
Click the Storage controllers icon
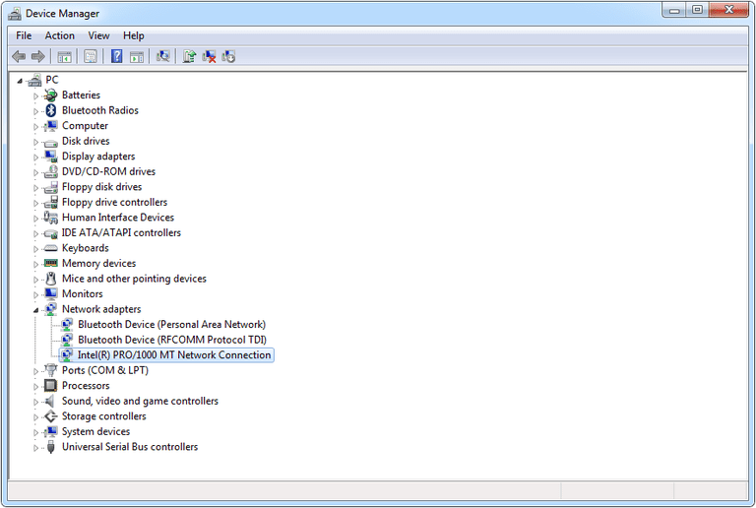click(50, 416)
